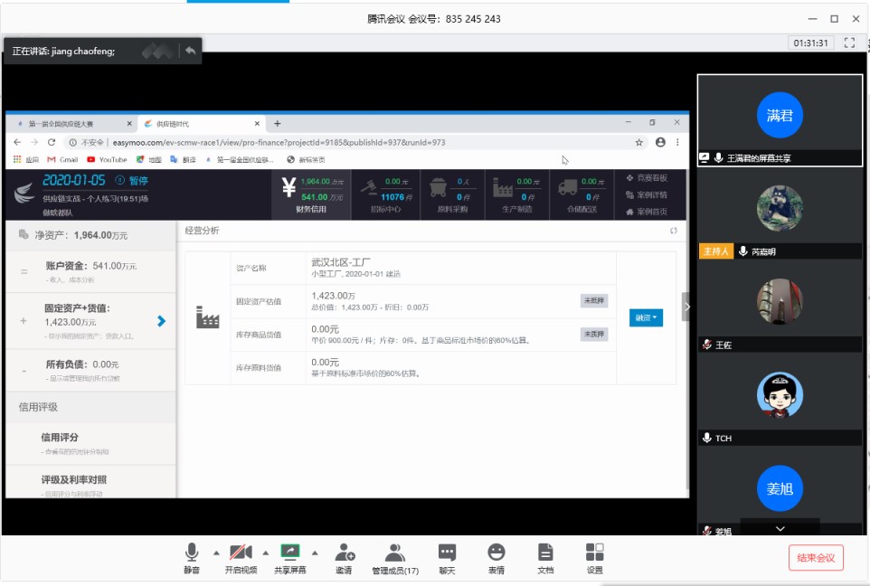Click the 01:31:31 meeting timer
Viewport: 870px width, 586px height.
click(x=810, y=43)
